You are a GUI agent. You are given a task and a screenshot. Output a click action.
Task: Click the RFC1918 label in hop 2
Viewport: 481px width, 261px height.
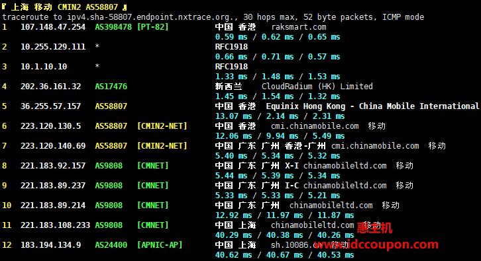(x=231, y=47)
